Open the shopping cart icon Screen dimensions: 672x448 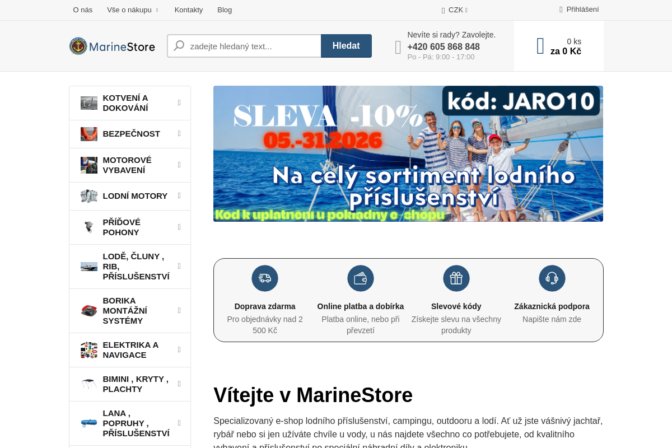540,46
